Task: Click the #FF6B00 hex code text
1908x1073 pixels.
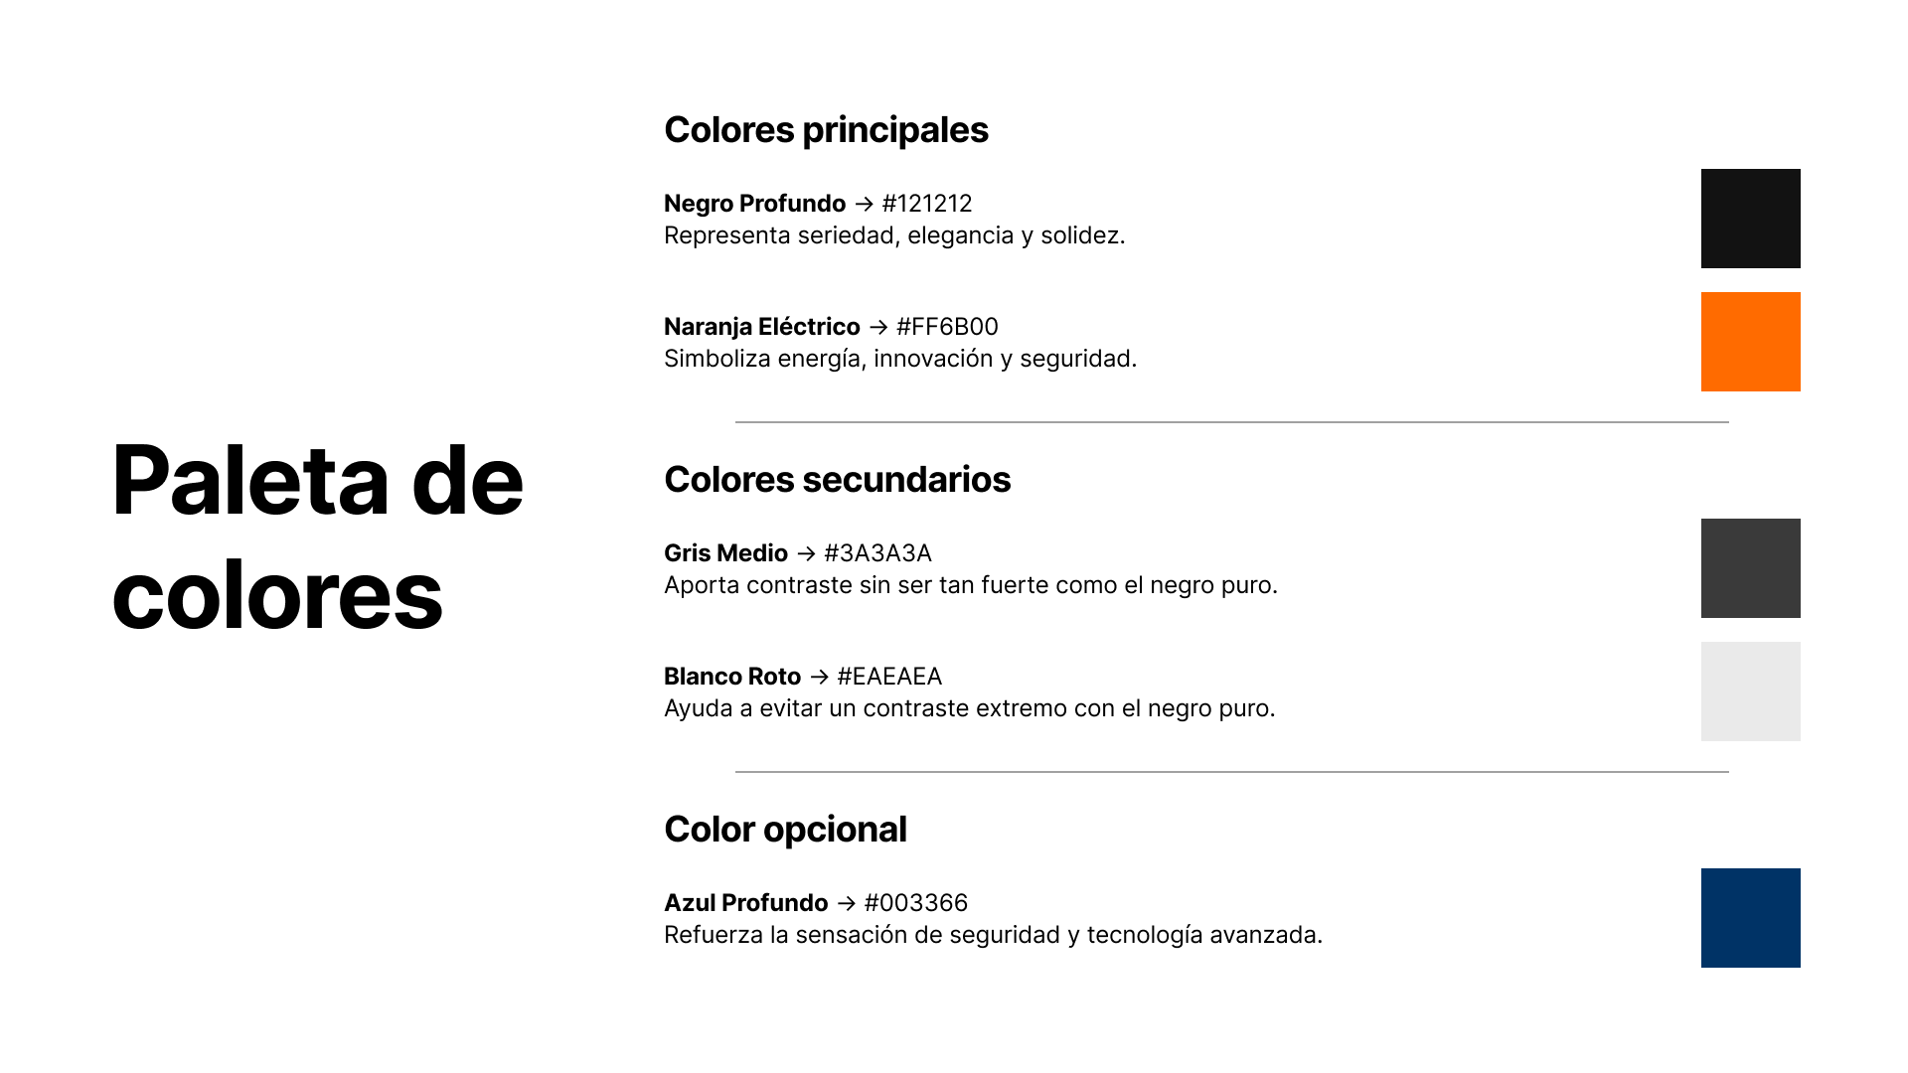Action: click(947, 327)
